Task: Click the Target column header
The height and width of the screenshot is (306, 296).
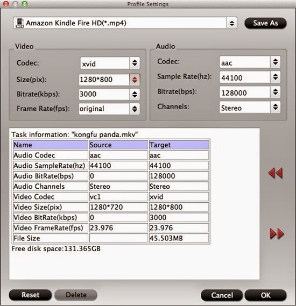Action: point(179,145)
